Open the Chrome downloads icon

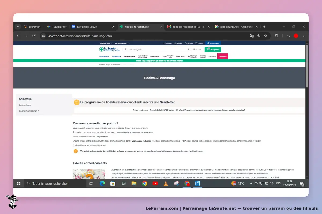pos(288,36)
